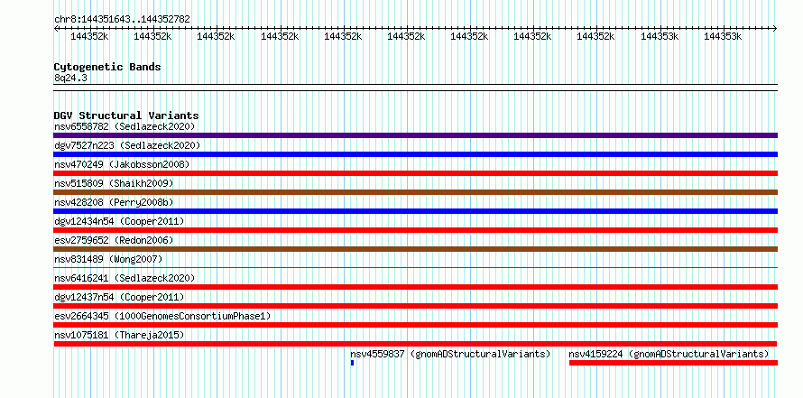Select the dark purple nsv6558782 variant bar
This screenshot has height=398, width=803.
point(415,135)
